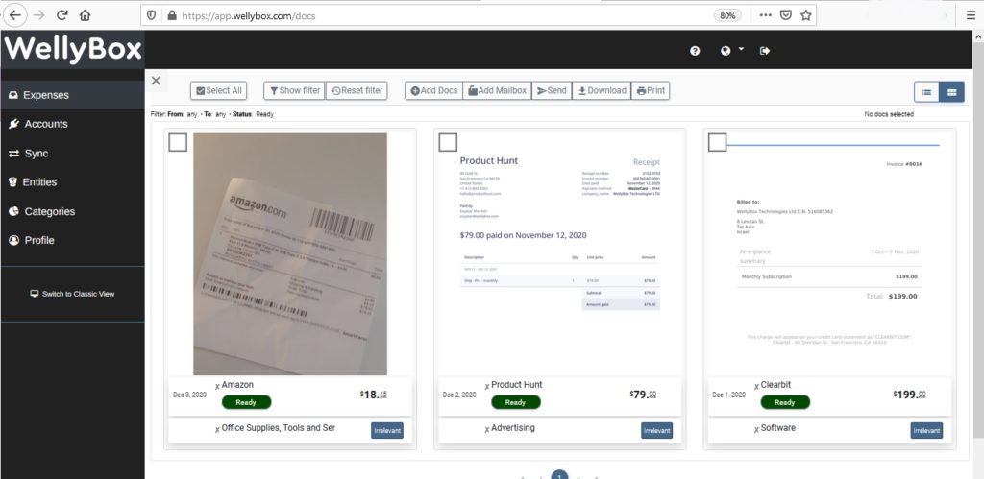
Task: Click Reset filter button
Action: point(357,90)
